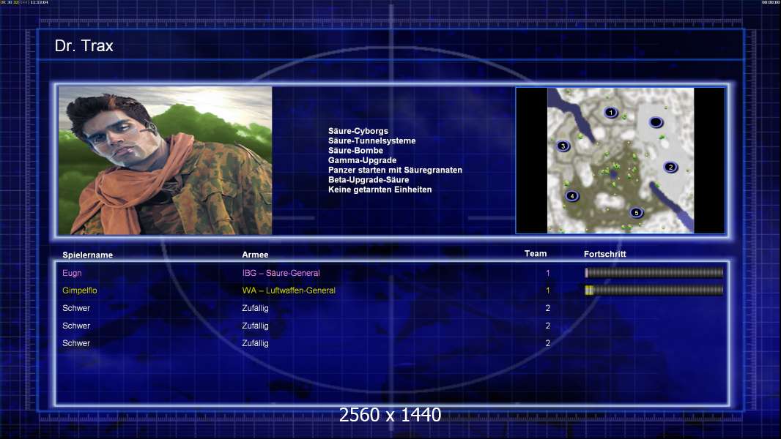Click Gamma-Upgrade ability text
Viewport: 781px width, 439px height.
[362, 160]
